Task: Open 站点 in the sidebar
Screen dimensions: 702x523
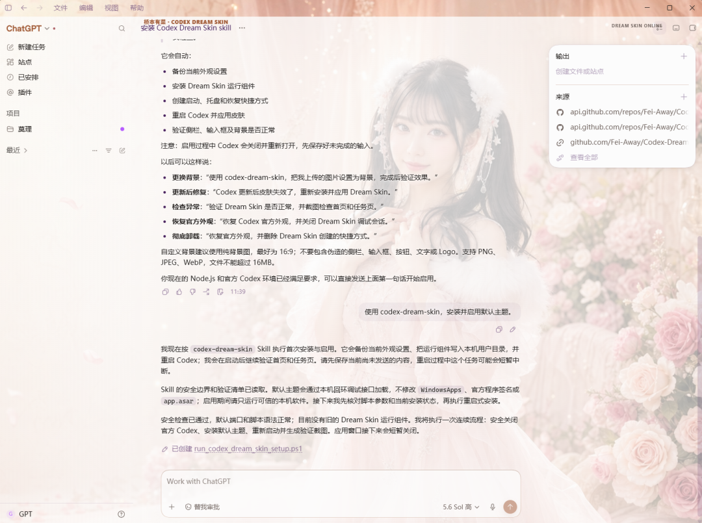Action: coord(25,62)
